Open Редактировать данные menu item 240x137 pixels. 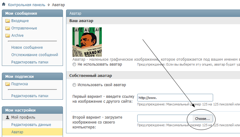click(31, 125)
